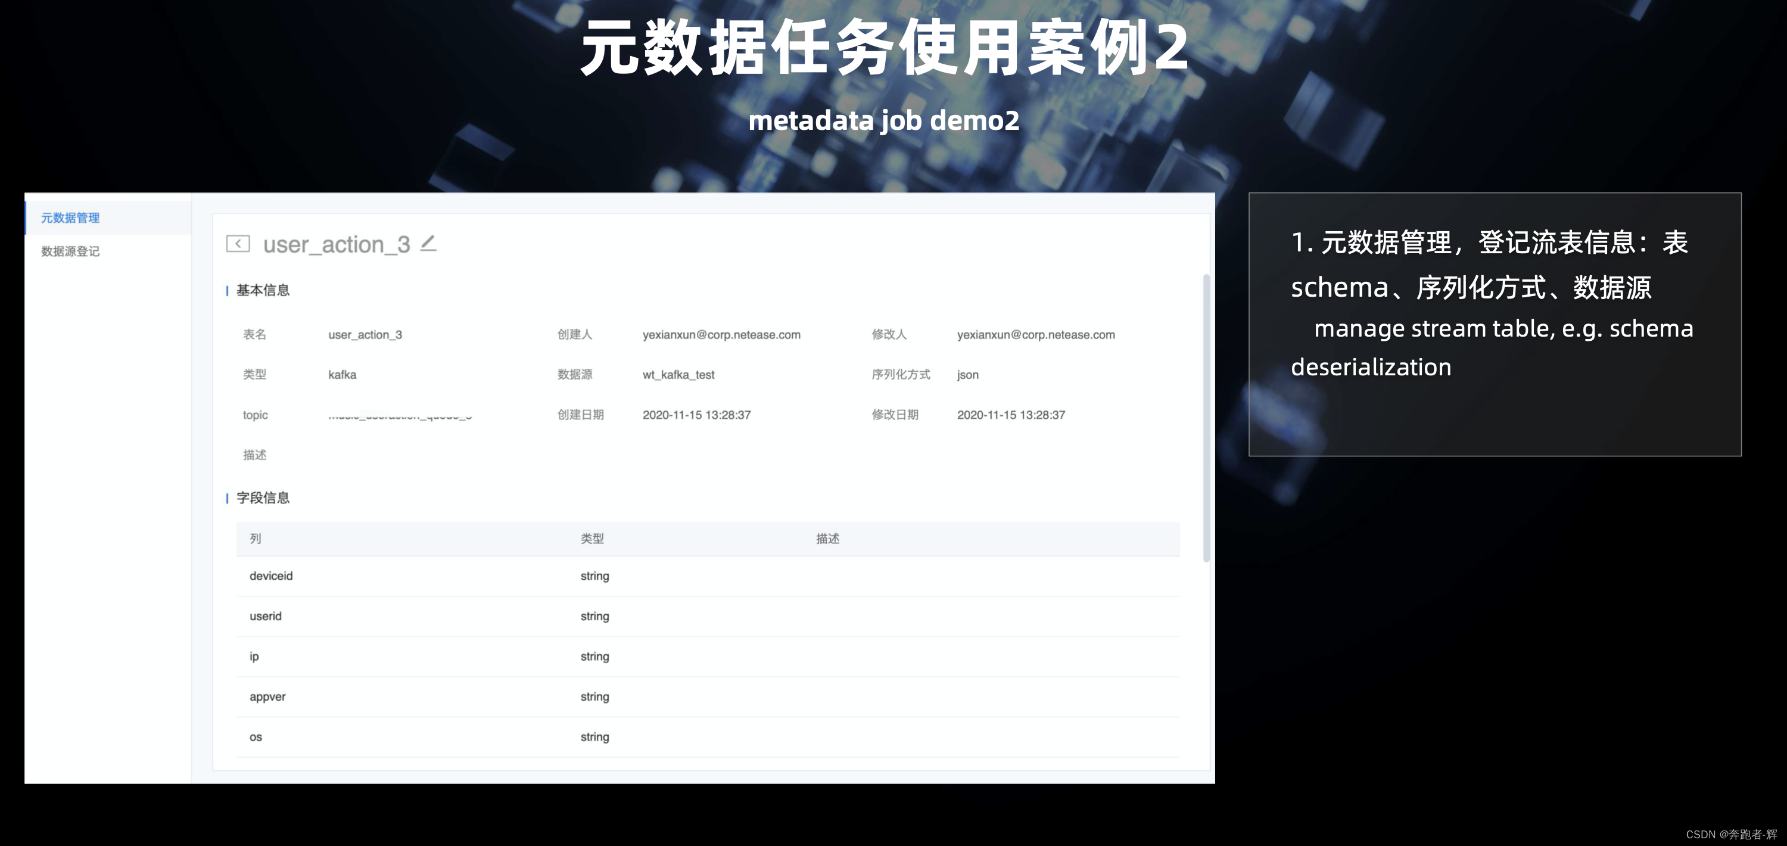Screen dimensions: 1787x846
Task: Open the 元数据管理 sidebar menu item
Action: click(70, 218)
